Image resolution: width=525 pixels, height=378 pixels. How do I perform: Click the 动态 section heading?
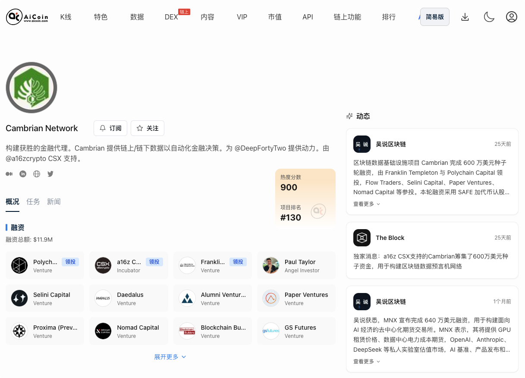coord(363,116)
